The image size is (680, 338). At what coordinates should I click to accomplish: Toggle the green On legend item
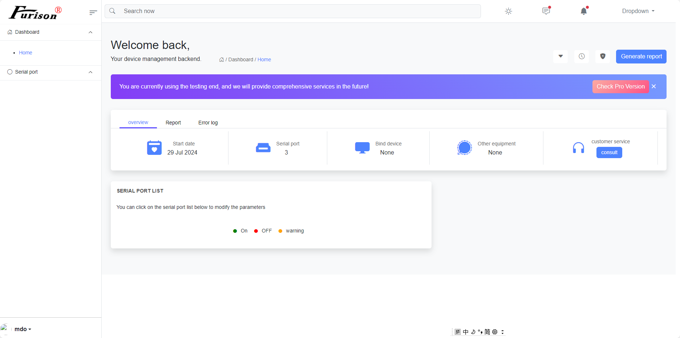[240, 231]
